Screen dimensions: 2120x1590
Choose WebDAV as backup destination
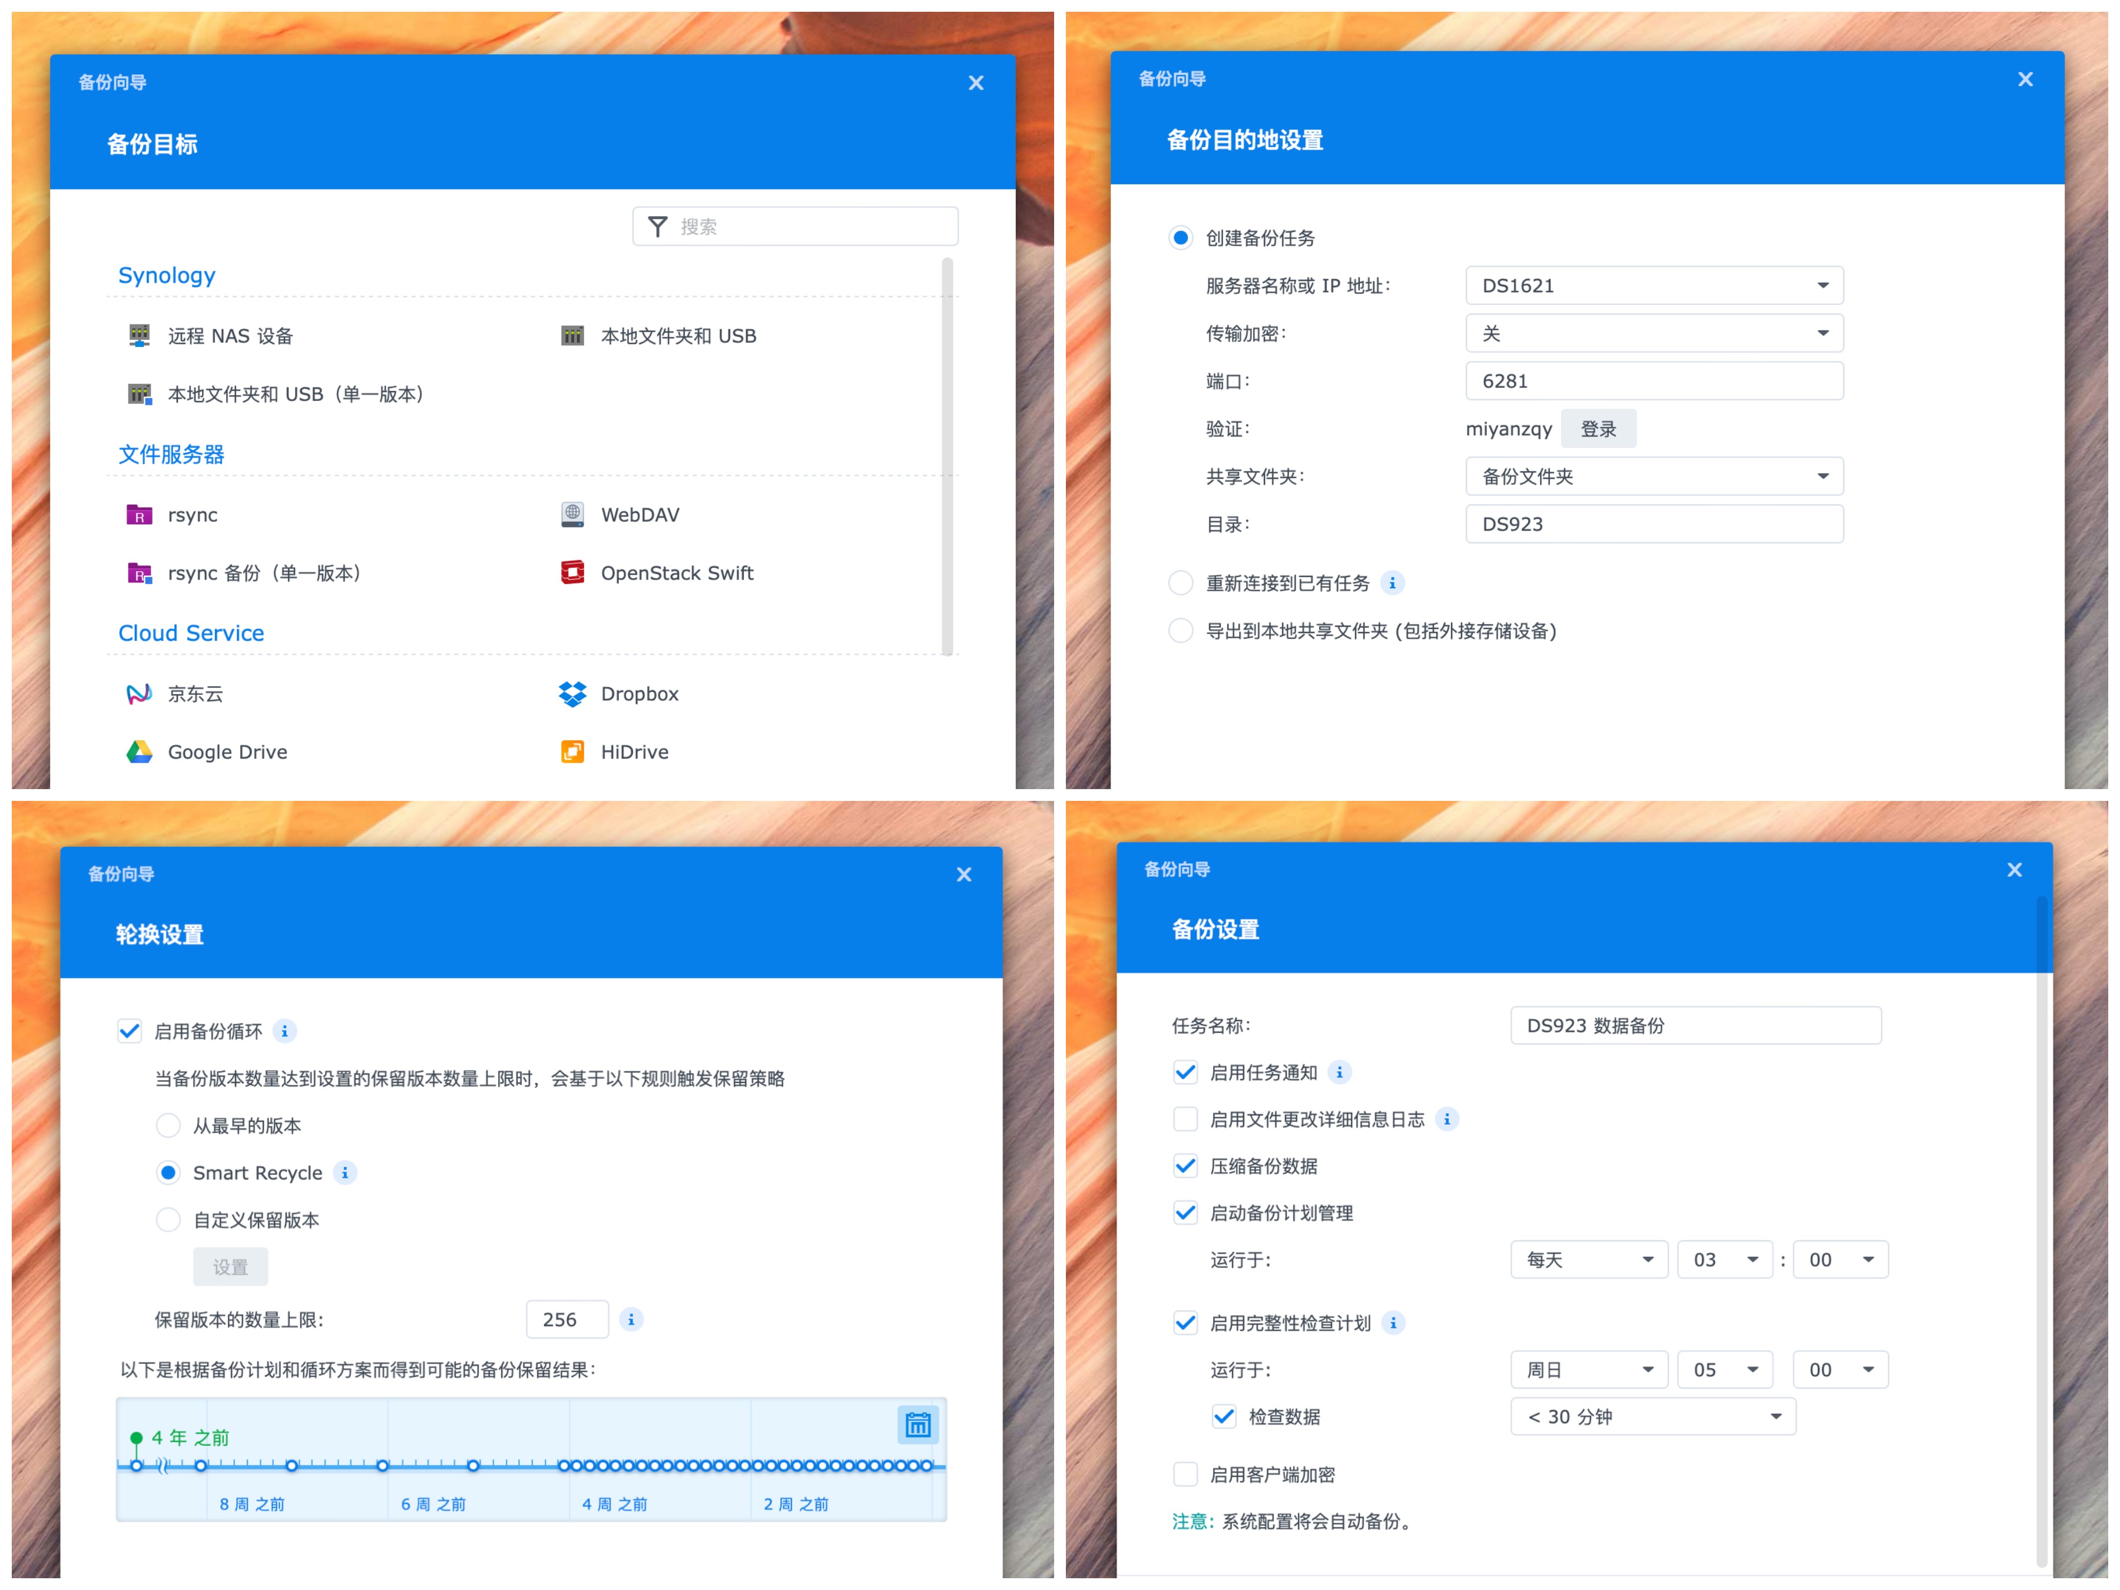point(638,514)
